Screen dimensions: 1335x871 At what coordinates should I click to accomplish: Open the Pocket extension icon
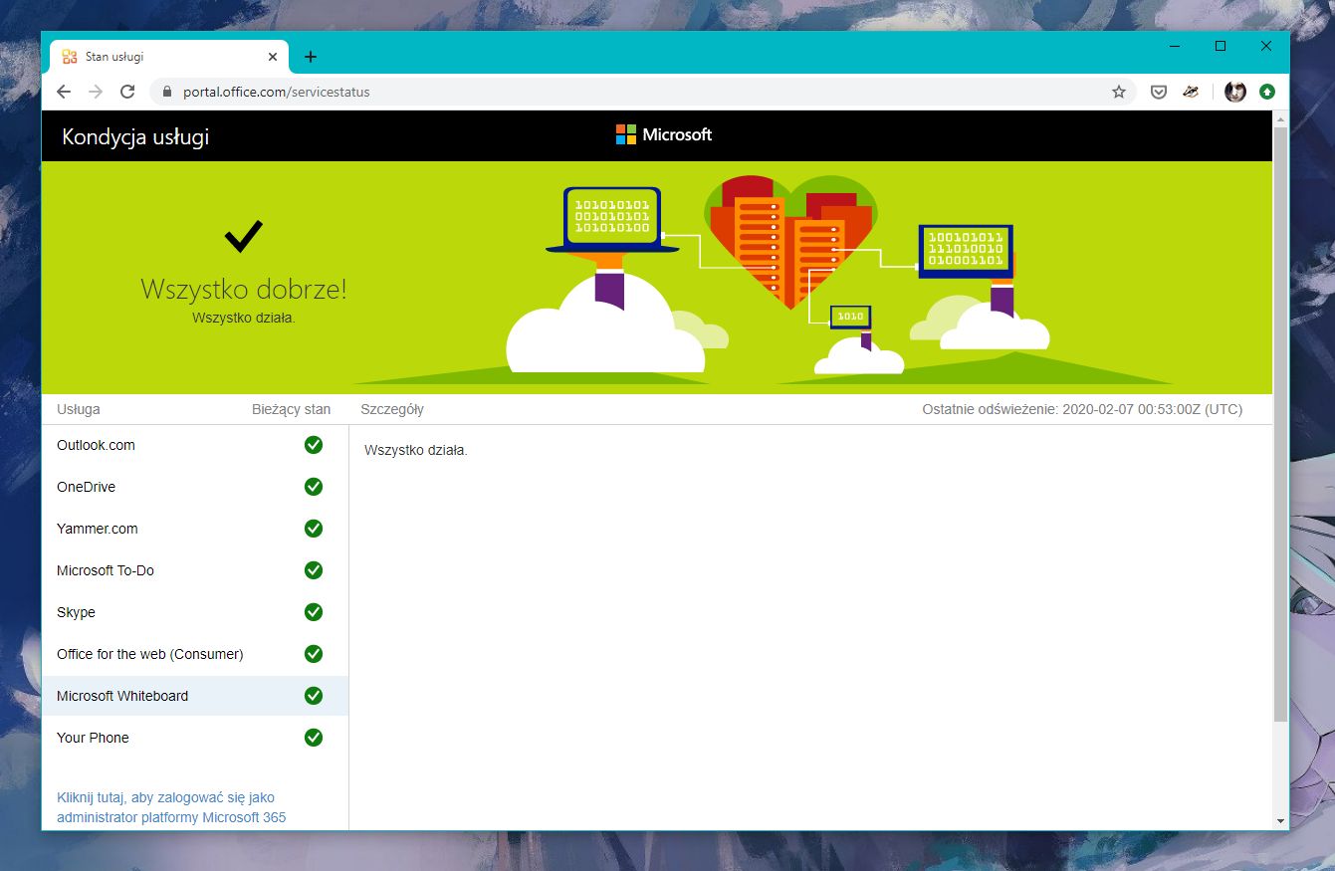click(1158, 91)
